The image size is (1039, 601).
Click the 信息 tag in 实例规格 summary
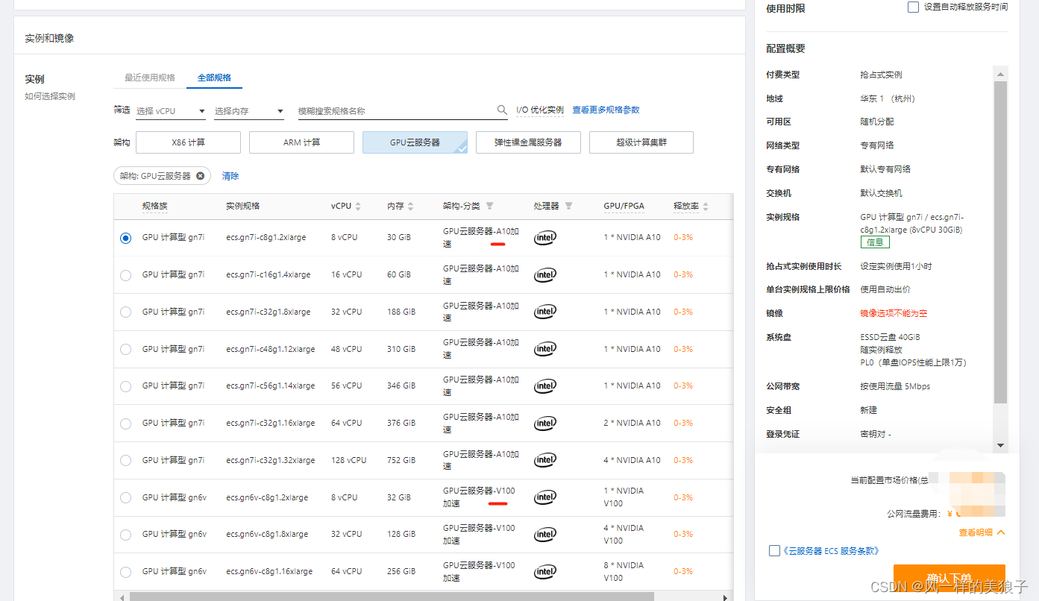click(x=875, y=242)
